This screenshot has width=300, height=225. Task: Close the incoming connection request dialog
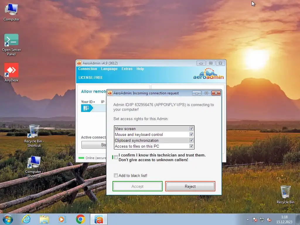[216, 93]
